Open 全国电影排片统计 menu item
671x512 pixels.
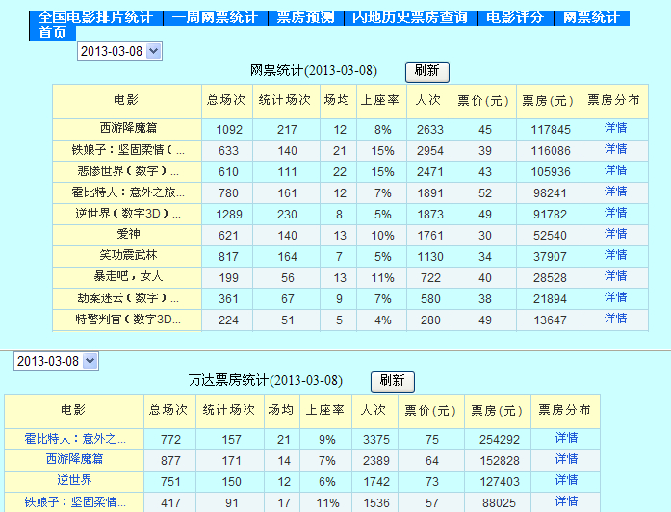[95, 18]
